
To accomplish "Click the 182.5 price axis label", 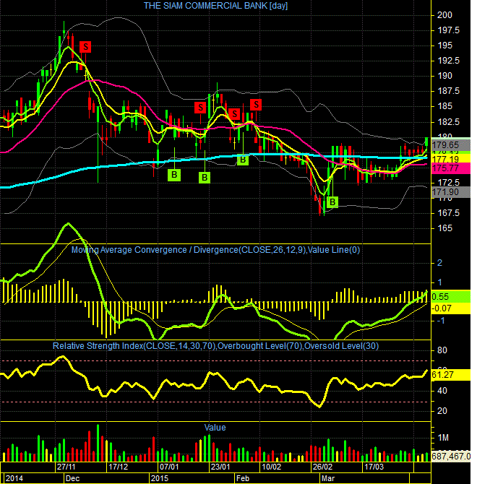I will click(x=449, y=122).
